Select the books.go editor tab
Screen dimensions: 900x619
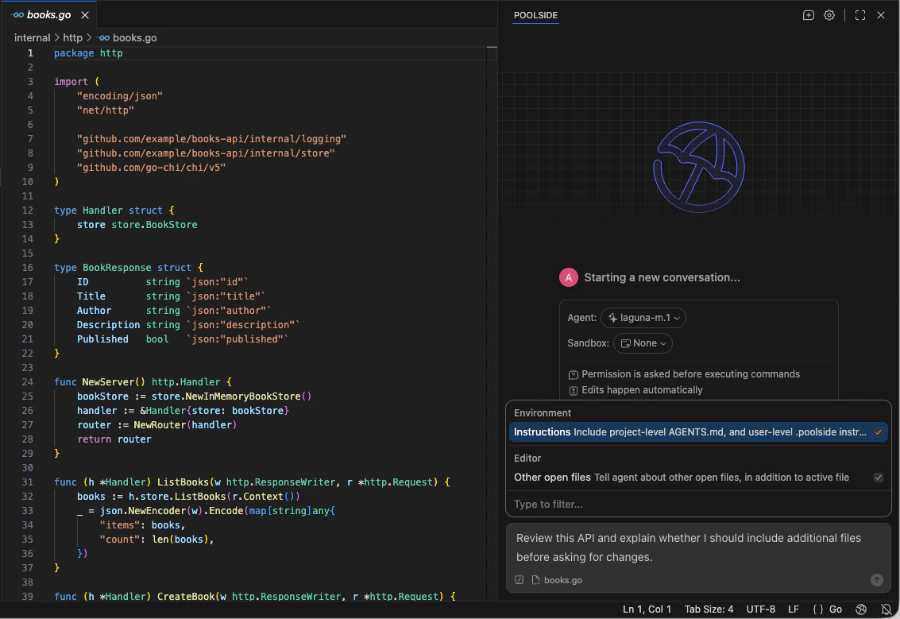[48, 15]
